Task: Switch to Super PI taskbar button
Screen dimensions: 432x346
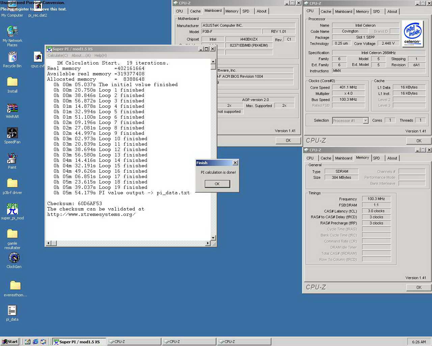Action: [x=79, y=342]
